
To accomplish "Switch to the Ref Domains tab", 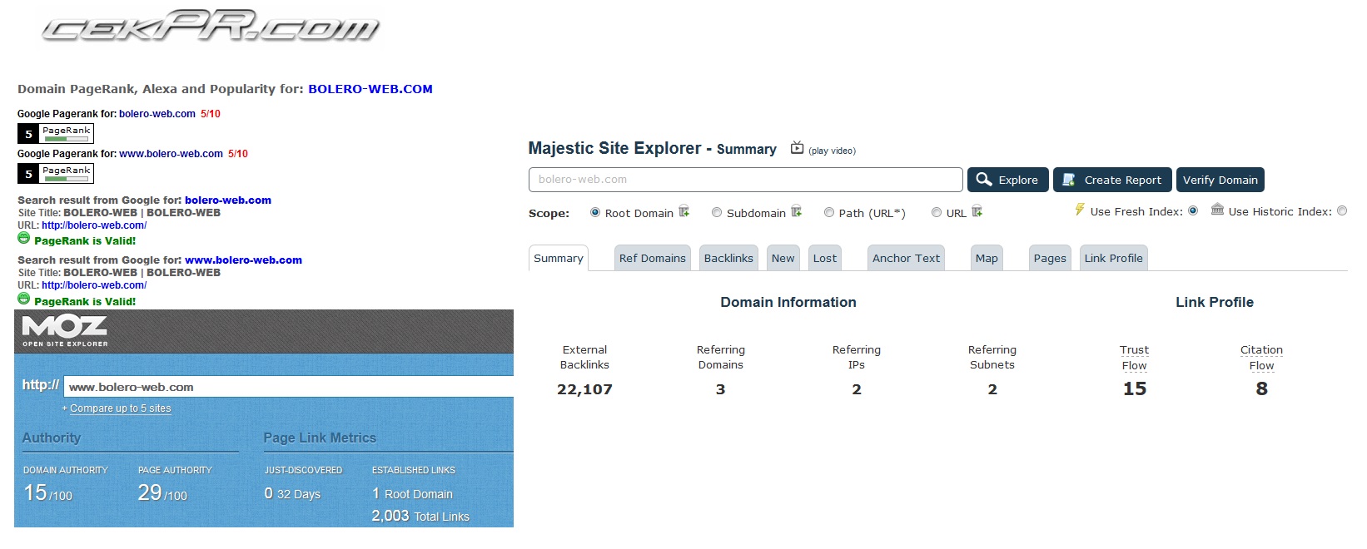I will click(653, 258).
